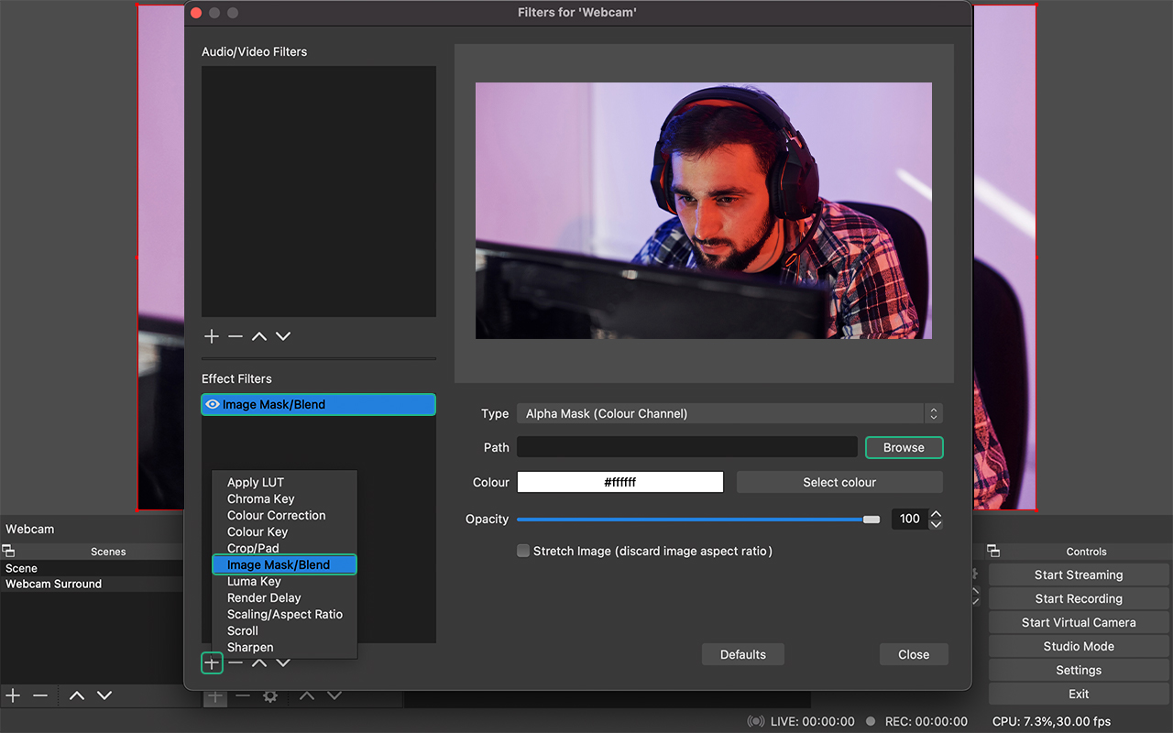Enable Stretch Image checkbox
This screenshot has width=1173, height=733.
pyautogui.click(x=523, y=551)
